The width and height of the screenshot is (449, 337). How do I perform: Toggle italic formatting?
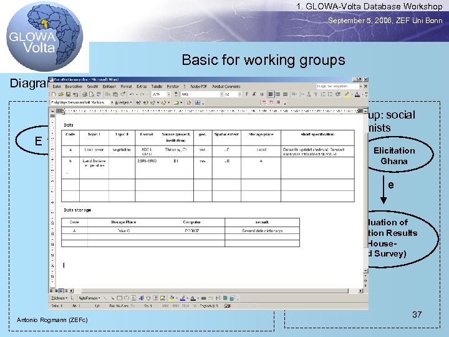[254, 94]
